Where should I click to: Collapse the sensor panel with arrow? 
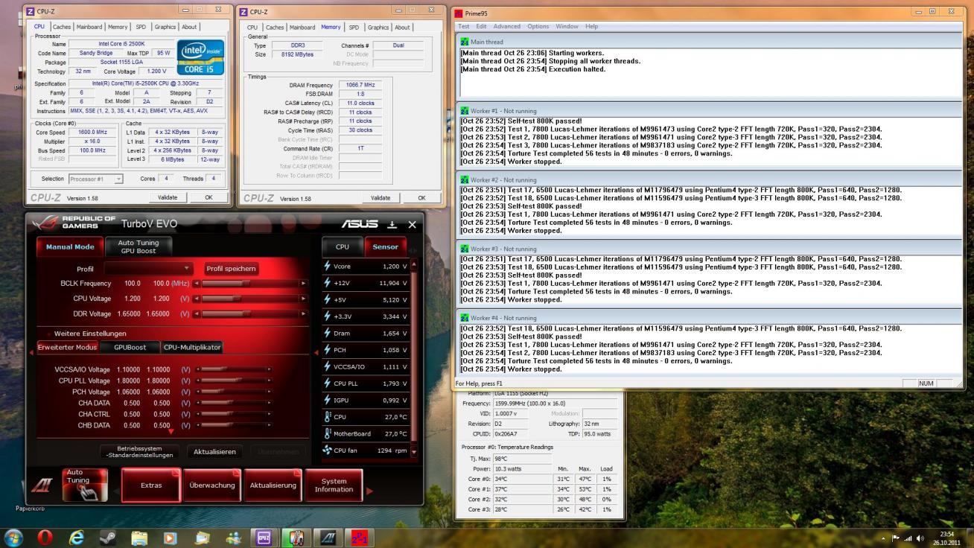click(x=316, y=351)
